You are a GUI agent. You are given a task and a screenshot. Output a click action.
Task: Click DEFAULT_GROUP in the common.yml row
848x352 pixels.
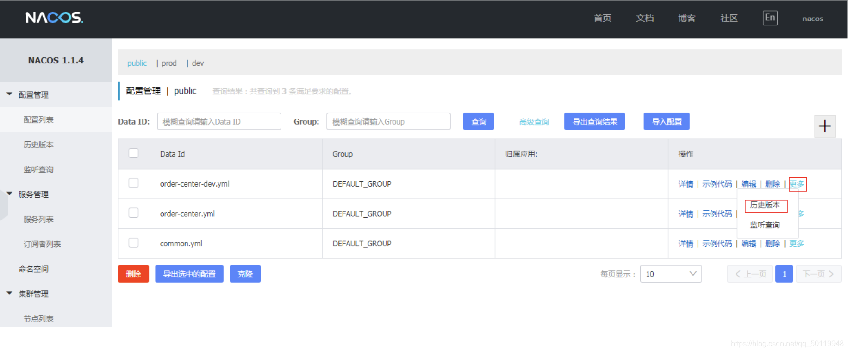tap(362, 244)
